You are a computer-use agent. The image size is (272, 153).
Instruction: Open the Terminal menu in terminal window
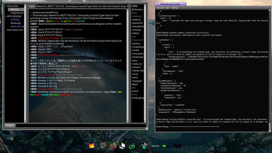point(160,8)
